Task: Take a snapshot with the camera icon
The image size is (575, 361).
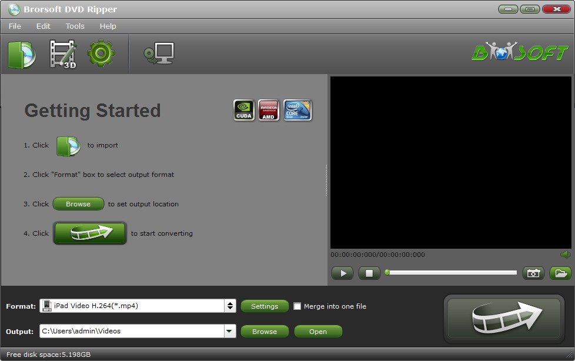Action: [533, 273]
